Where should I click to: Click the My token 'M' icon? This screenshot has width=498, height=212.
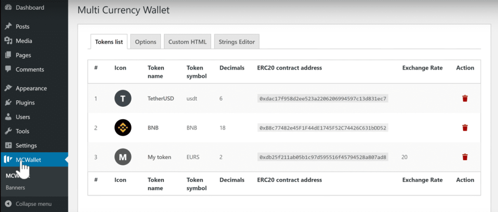(123, 157)
